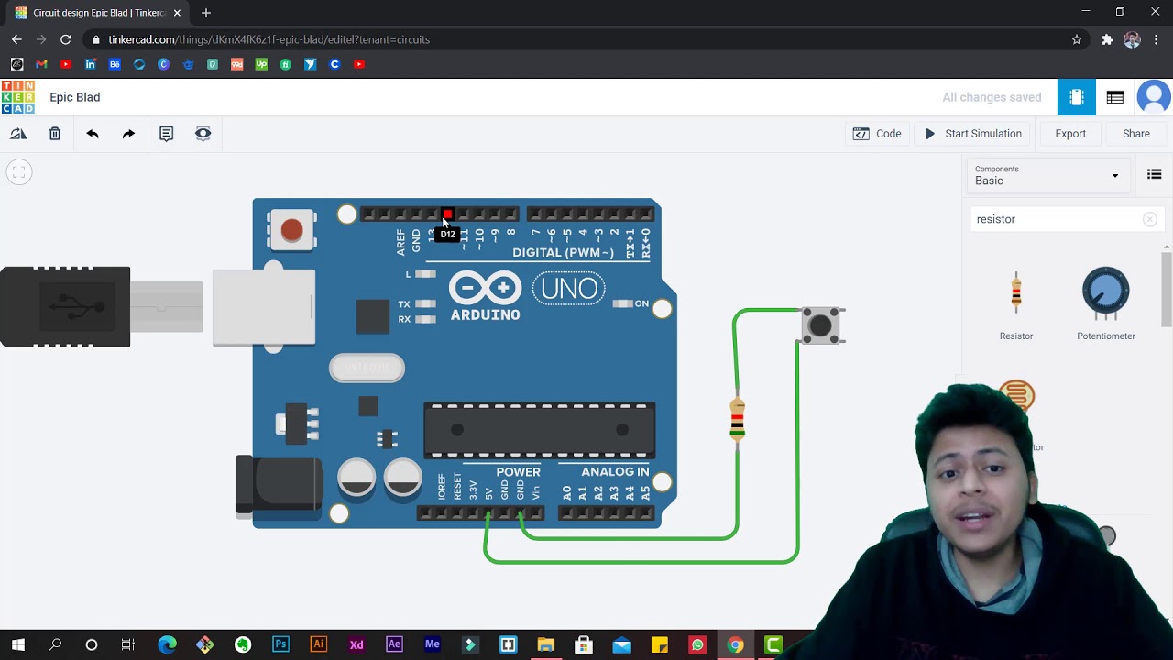The height and width of the screenshot is (660, 1173).
Task: Click the Tinkercad logo
Action: pos(17,97)
